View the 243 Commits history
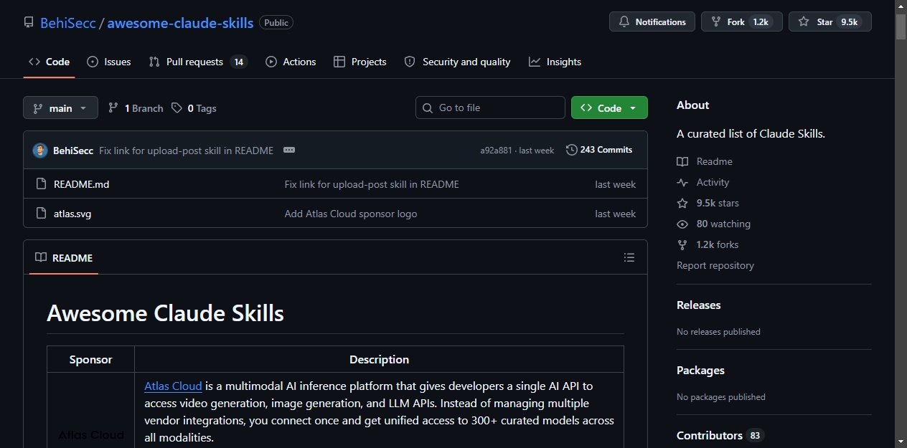Screen dimensions: 907x448 click(599, 150)
